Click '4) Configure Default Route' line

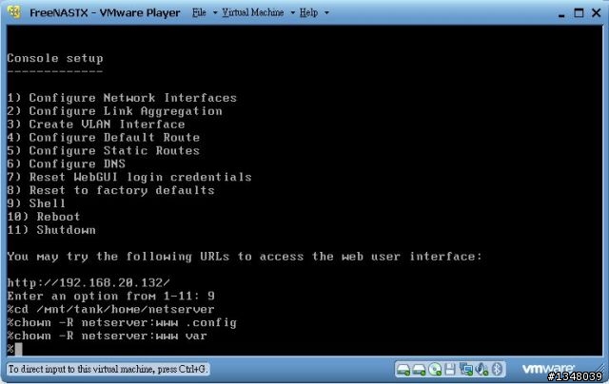(104, 137)
